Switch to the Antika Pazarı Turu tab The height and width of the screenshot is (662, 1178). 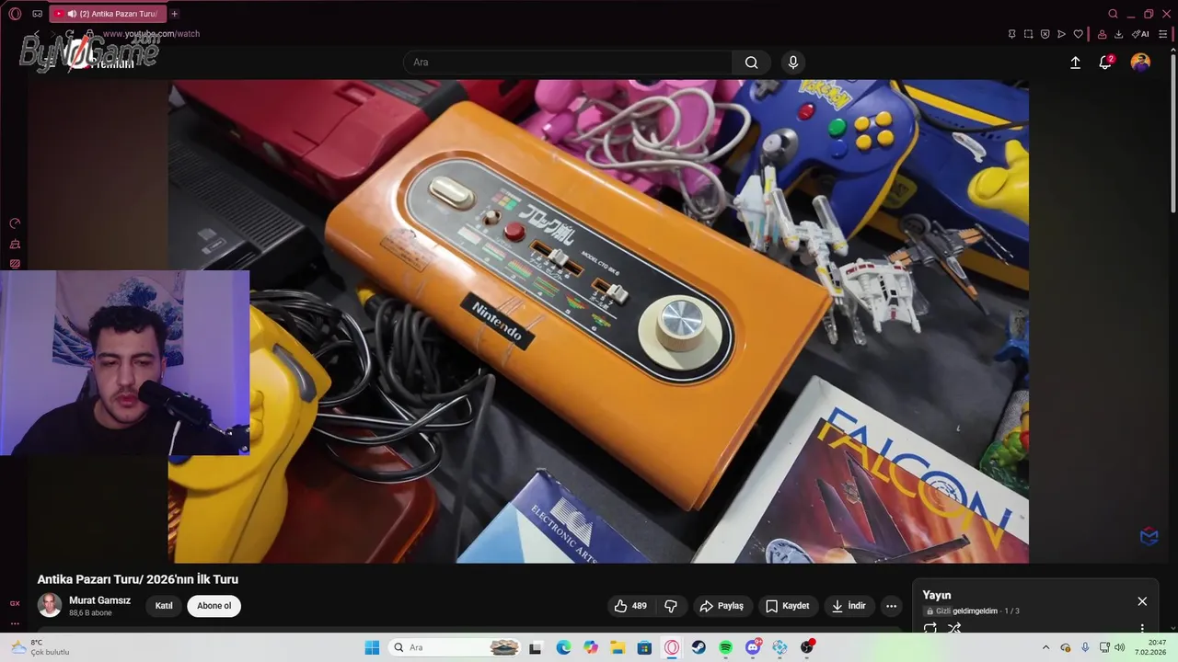point(107,14)
